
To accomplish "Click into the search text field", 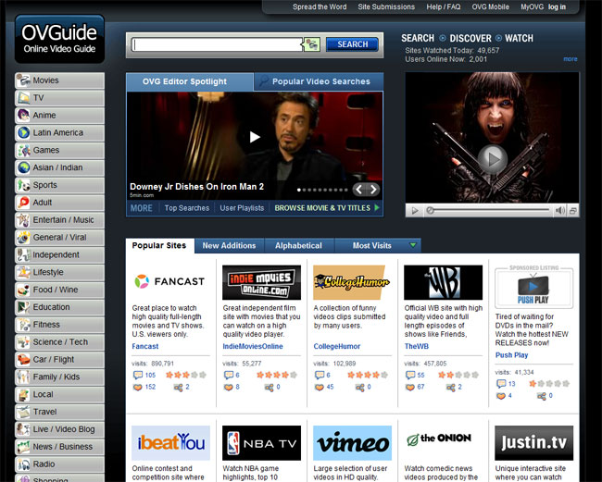I will coord(216,44).
